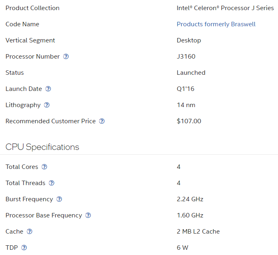Click the 2.24 GHz burst frequency value
The image size is (278, 255).
coord(190,199)
